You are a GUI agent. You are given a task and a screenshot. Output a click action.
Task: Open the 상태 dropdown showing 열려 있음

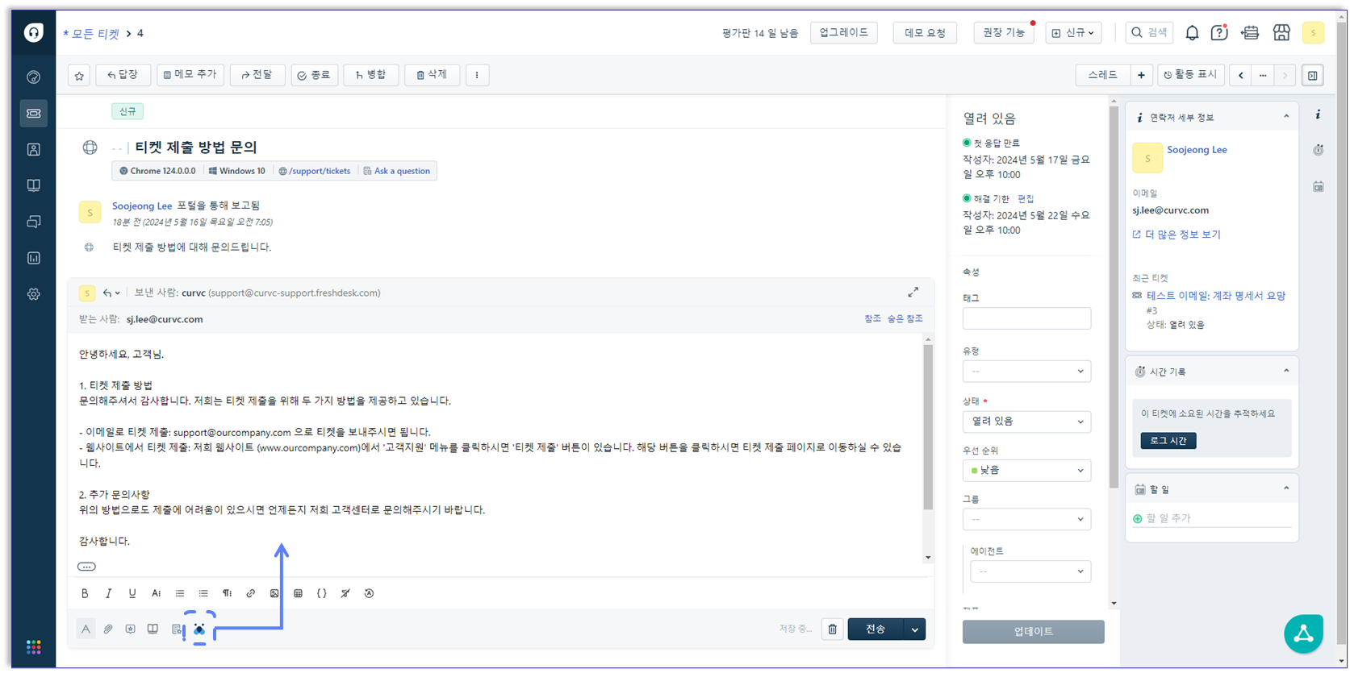click(x=1026, y=422)
